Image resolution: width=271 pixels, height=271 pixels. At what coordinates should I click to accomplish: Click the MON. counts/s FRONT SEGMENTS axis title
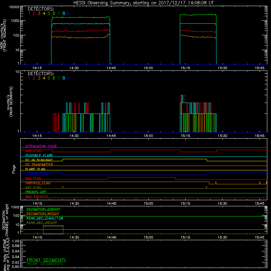(3, 35)
